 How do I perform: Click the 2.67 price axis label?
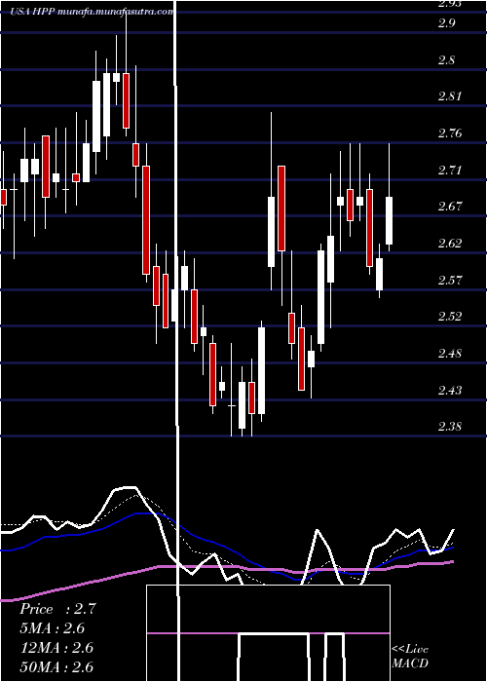pos(450,207)
